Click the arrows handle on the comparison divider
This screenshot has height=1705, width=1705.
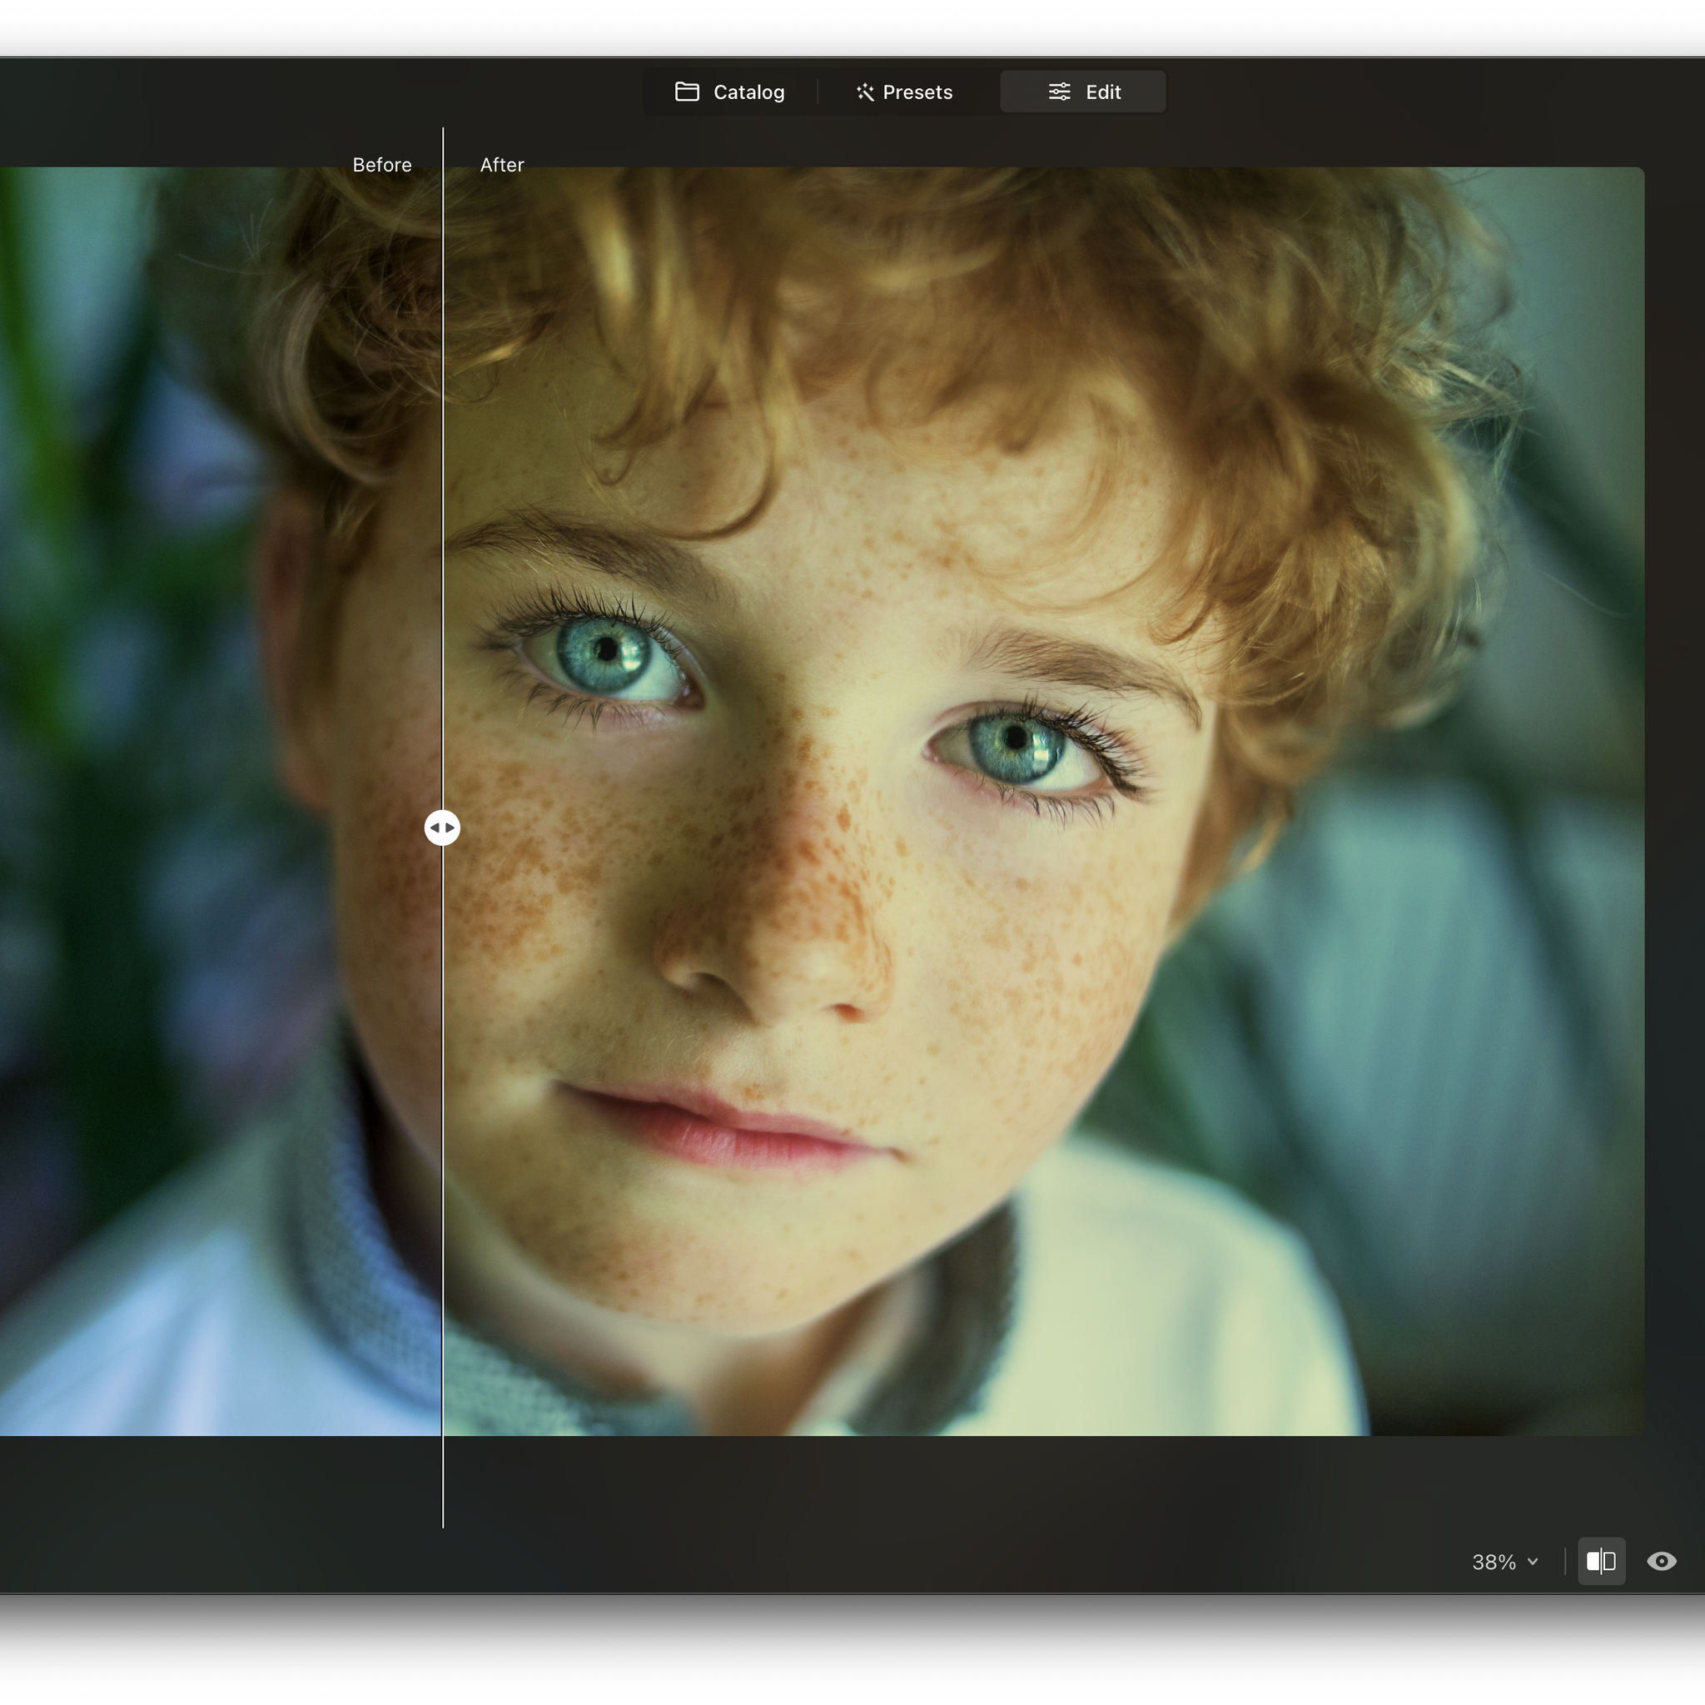tap(442, 827)
